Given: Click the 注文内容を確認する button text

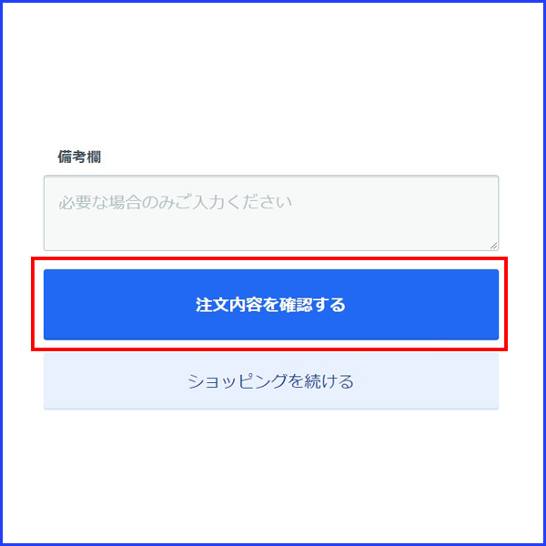Looking at the screenshot, I should (x=270, y=305).
